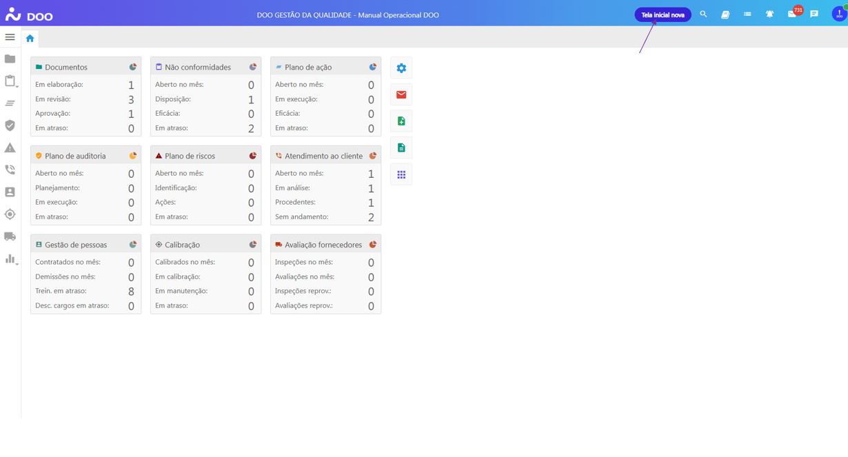
Task: Click the green add document tile
Action: (x=401, y=121)
